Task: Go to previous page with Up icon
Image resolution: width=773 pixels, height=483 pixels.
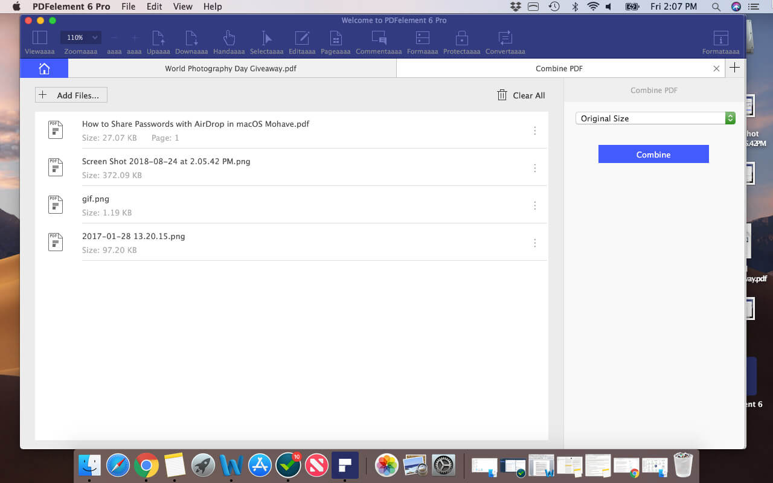Action: pyautogui.click(x=158, y=38)
